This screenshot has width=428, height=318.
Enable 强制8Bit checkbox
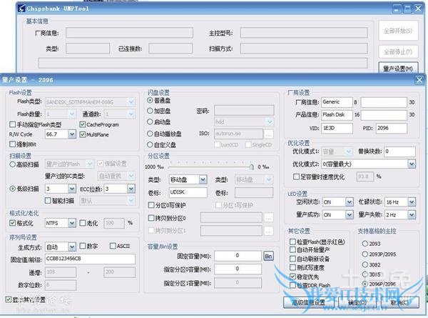pos(12,144)
